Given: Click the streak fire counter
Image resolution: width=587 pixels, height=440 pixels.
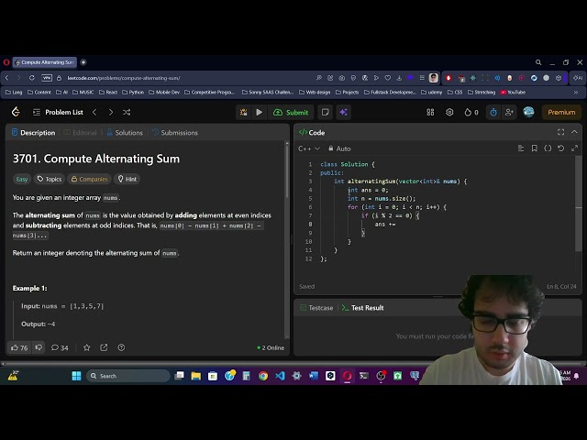Looking at the screenshot, I should 471,112.
